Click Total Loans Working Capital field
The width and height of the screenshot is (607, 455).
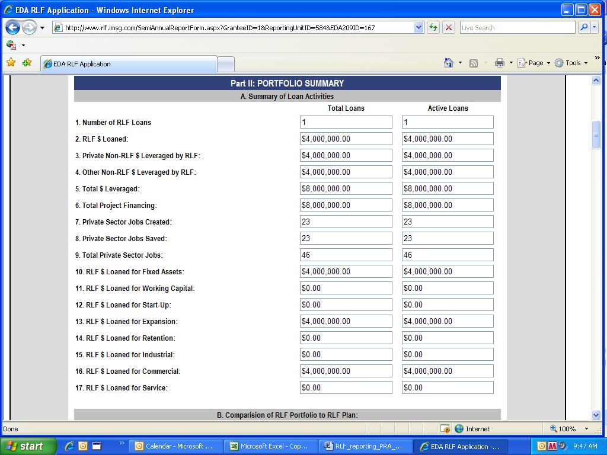346,289
